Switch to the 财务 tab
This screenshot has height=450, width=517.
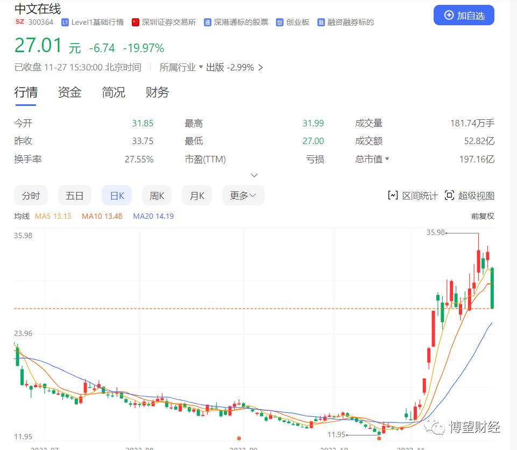157,92
